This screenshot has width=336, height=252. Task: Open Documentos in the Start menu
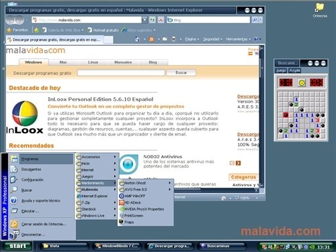41,170
